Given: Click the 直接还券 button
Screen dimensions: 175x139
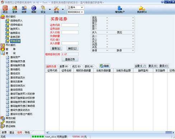Looking at the screenshot, I should (x=70, y=59).
